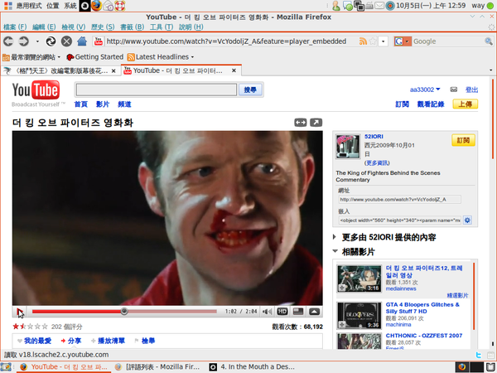Click the search magnifier in Google box
Image resolution: width=497 pixels, height=373 pixels.
click(x=489, y=41)
